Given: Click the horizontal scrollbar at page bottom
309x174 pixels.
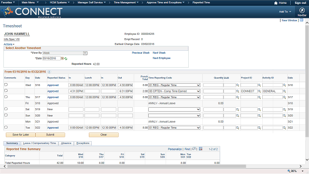Looking at the screenshot, I should [126, 166].
